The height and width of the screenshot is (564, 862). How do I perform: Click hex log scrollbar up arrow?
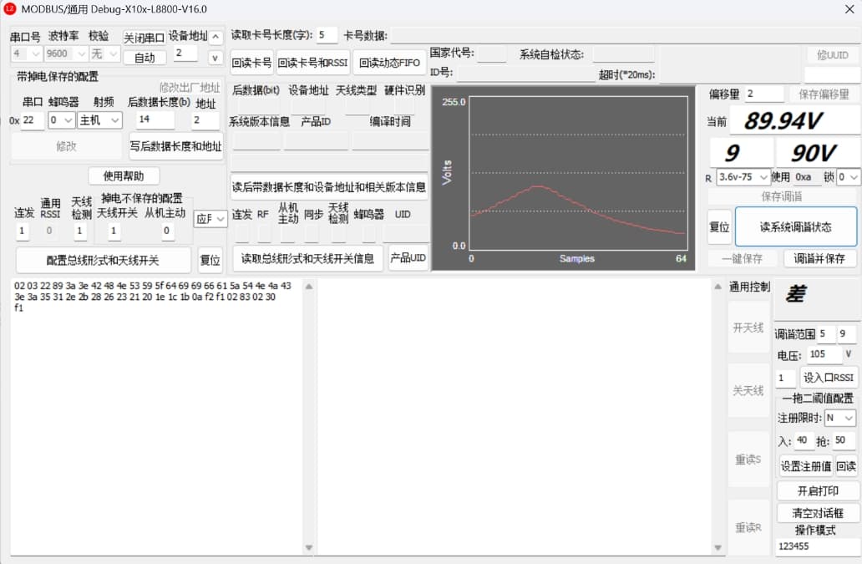[309, 287]
